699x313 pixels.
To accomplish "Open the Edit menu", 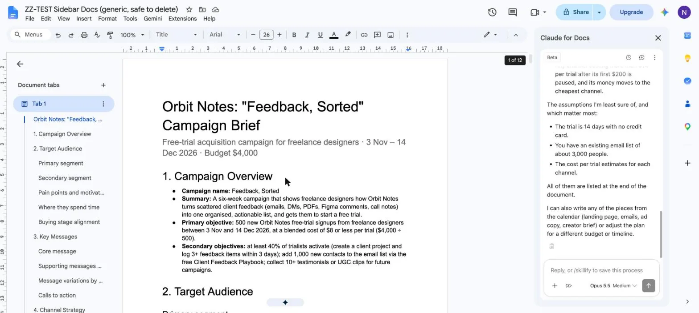I will [x=46, y=19].
